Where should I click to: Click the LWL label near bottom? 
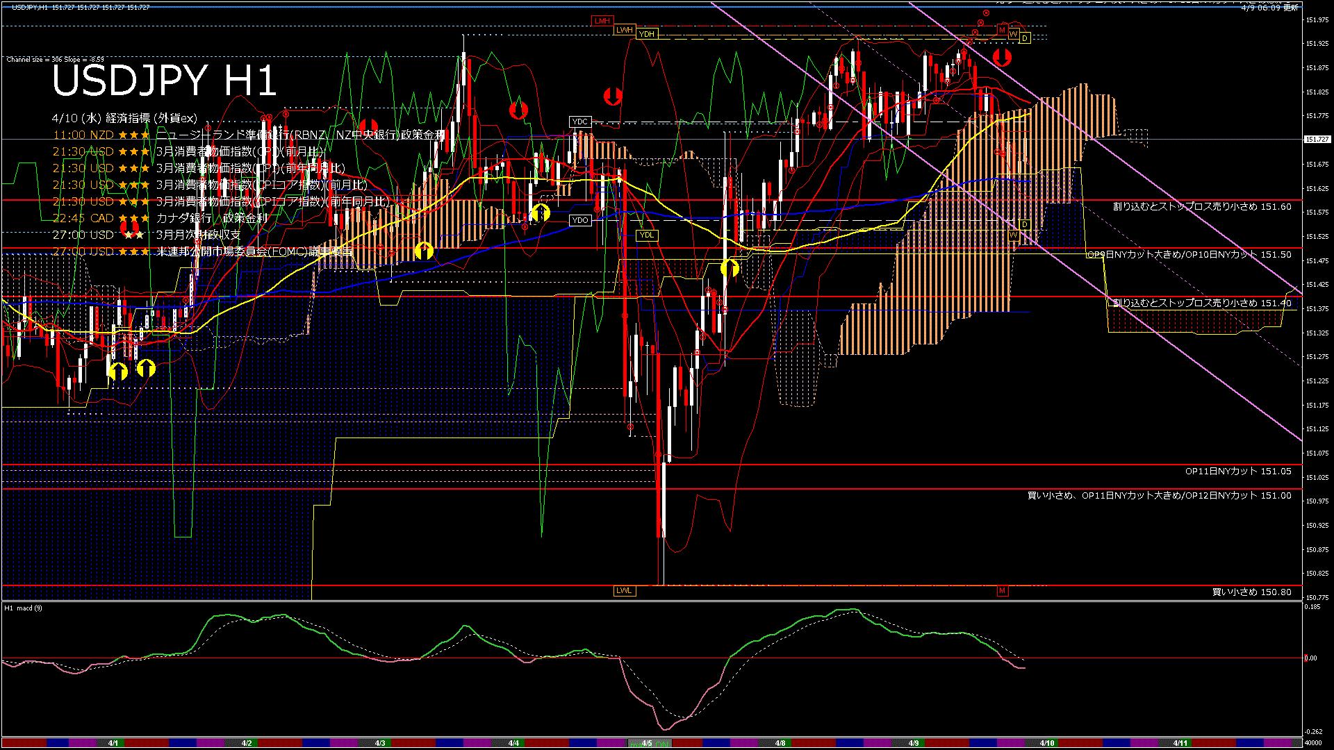tap(625, 590)
